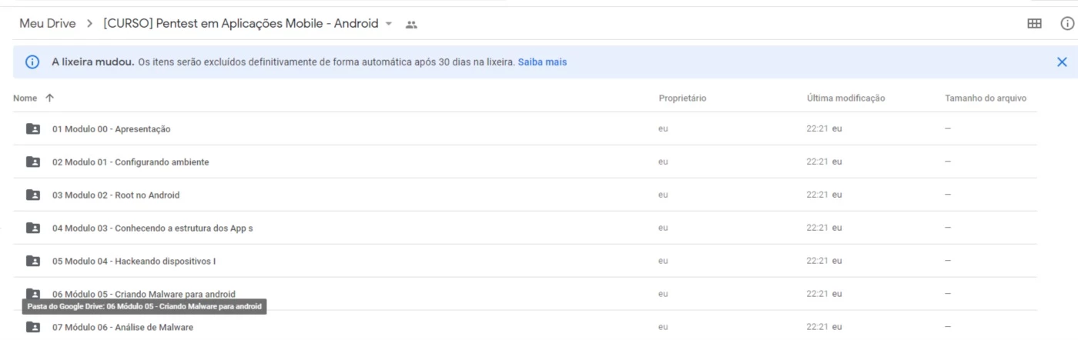The height and width of the screenshot is (340, 1078).
Task: Sort by Nome column header
Action: [x=25, y=98]
